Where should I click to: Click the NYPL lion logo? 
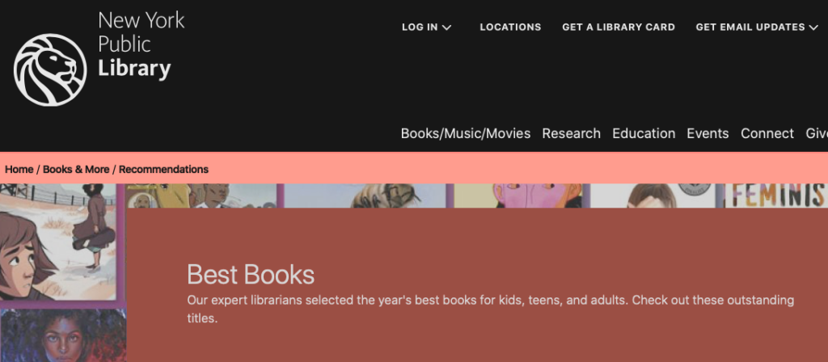click(50, 69)
